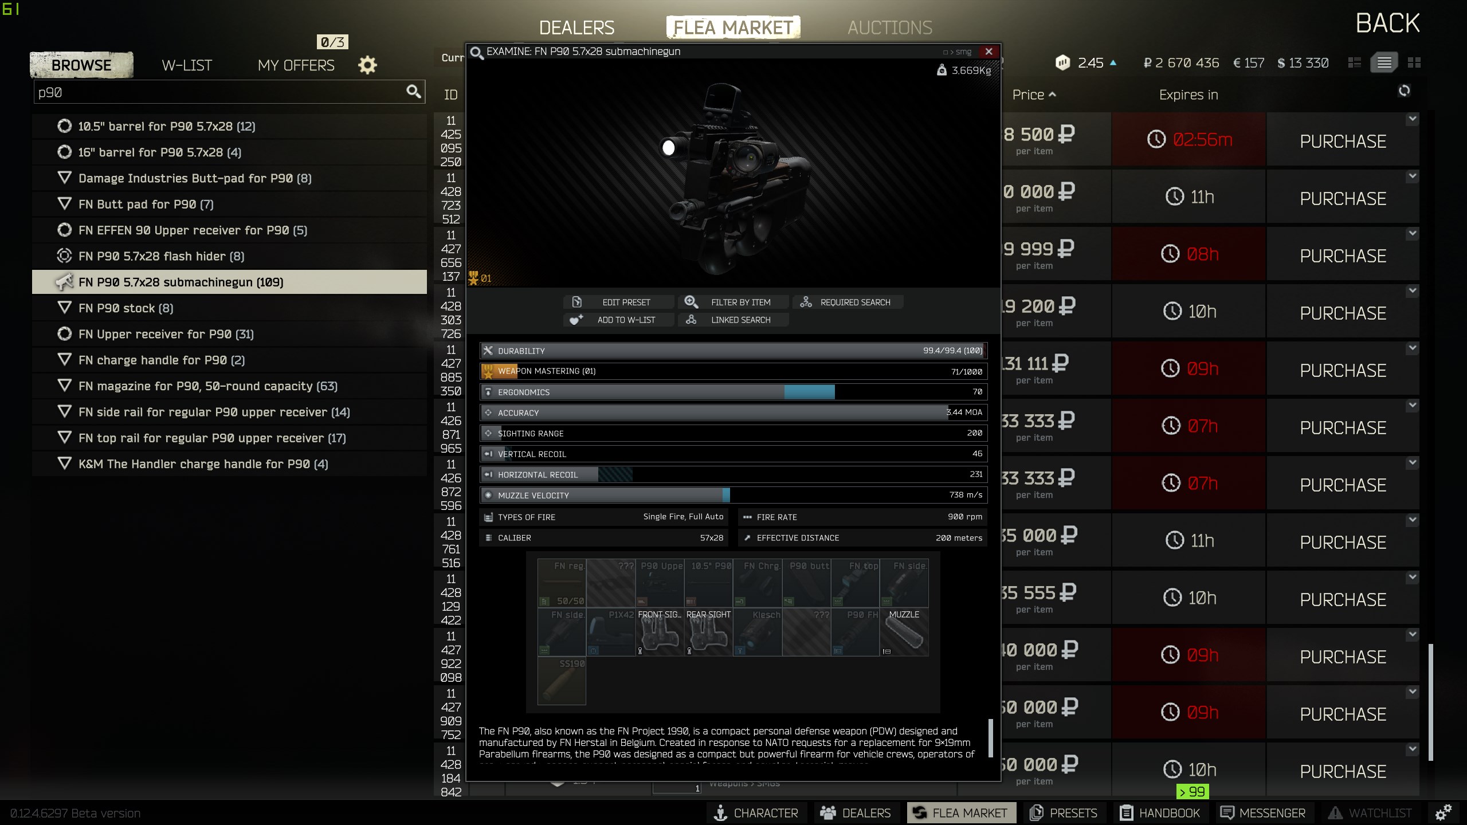Sort by Expires in column
Viewport: 1467px width, 825px height.
1188,95
